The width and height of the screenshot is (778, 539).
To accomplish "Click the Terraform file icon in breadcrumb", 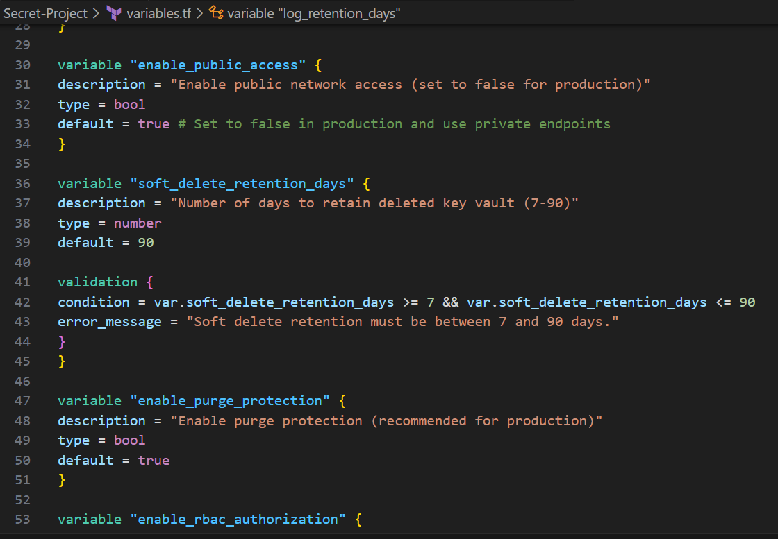I will (x=113, y=13).
